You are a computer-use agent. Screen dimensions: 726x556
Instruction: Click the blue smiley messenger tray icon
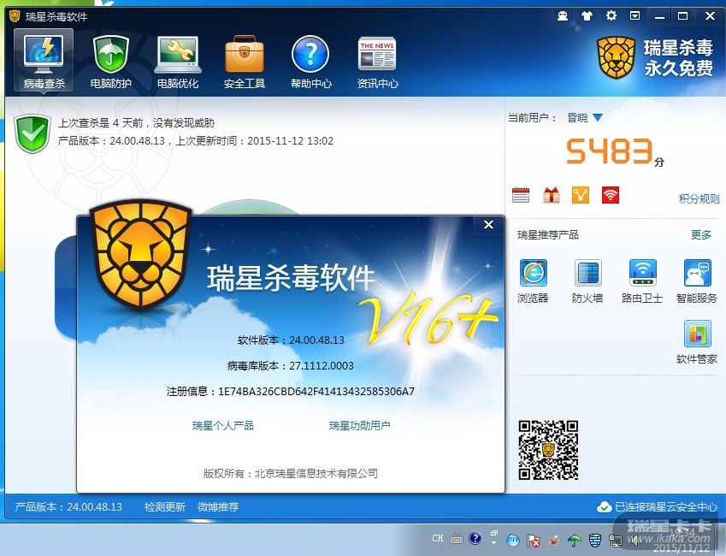click(x=513, y=541)
